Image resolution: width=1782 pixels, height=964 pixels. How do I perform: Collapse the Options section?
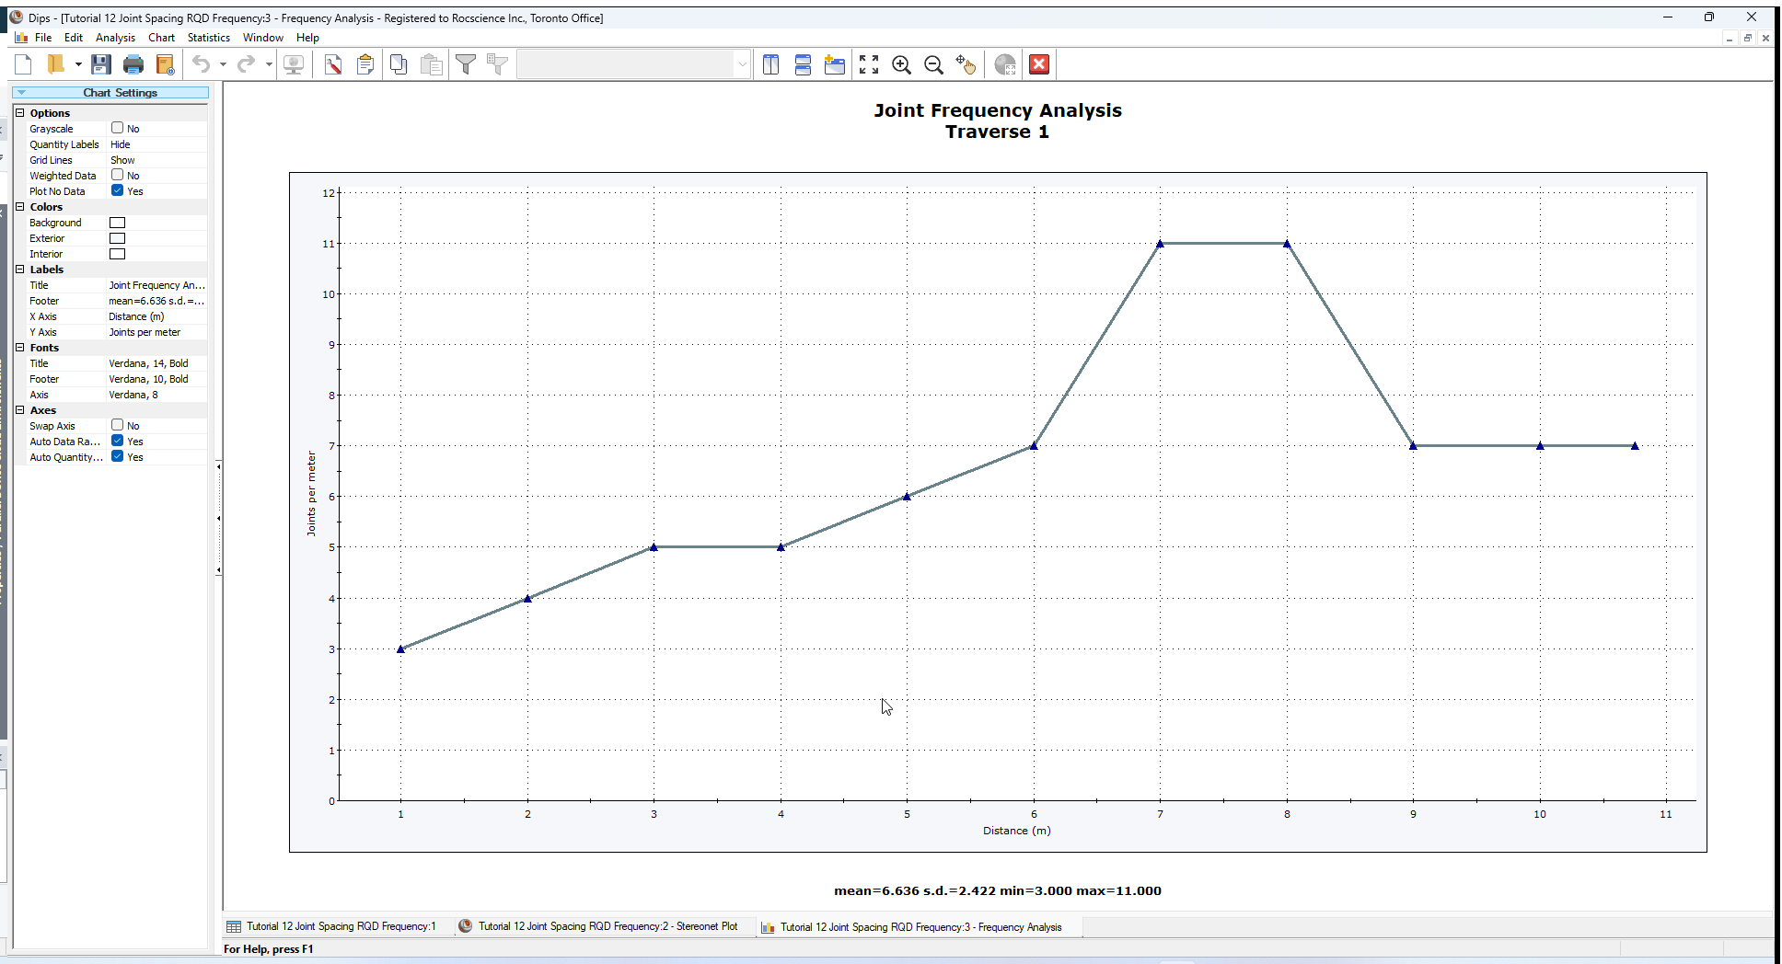click(x=20, y=113)
